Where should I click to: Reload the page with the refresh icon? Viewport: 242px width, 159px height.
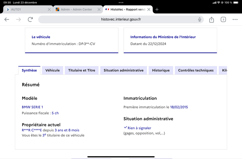[30, 19]
